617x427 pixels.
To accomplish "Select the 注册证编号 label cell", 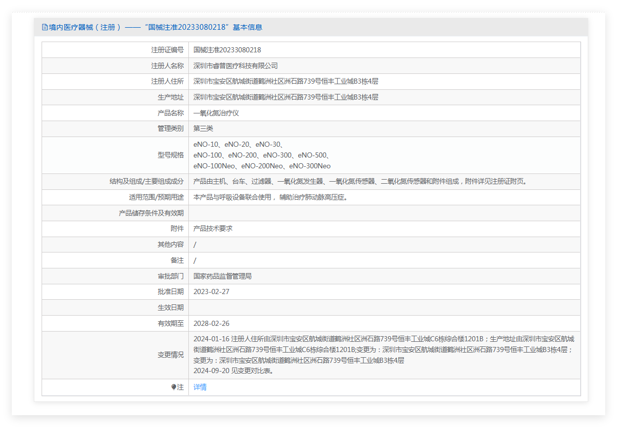I will pos(167,50).
